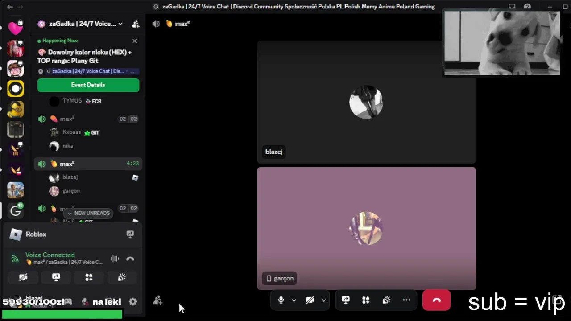Open more options ellipsis in call bar
Image resolution: width=571 pixels, height=321 pixels.
point(406,300)
